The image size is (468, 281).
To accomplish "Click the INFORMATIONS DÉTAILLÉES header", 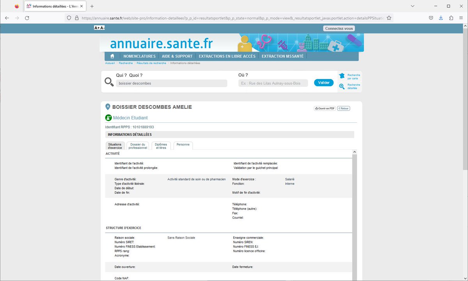I will (x=130, y=134).
